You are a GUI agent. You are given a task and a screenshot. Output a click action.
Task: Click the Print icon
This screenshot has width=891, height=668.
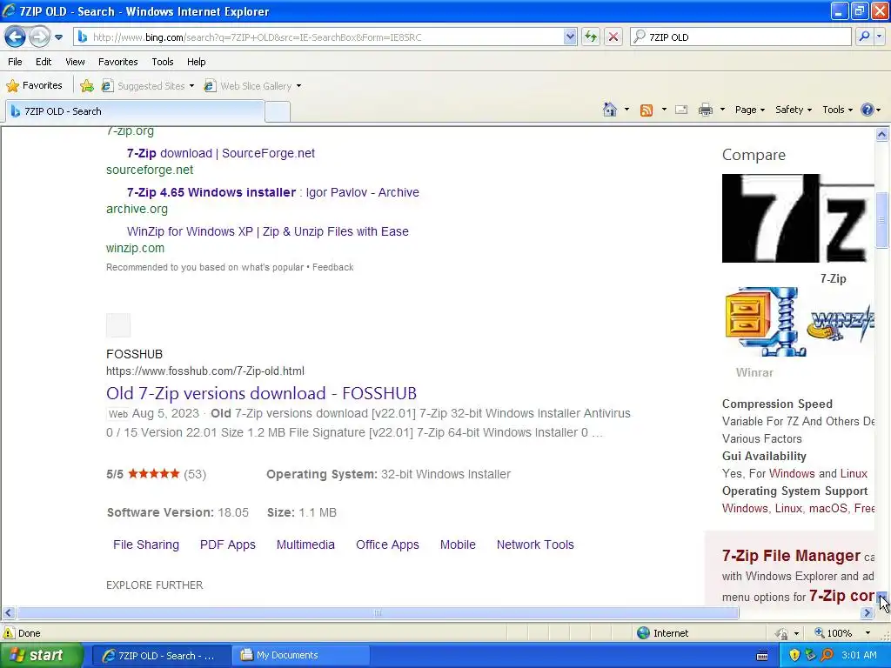pos(705,110)
